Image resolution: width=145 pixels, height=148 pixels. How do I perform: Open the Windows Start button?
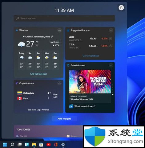pyautogui.click(x=5, y=145)
